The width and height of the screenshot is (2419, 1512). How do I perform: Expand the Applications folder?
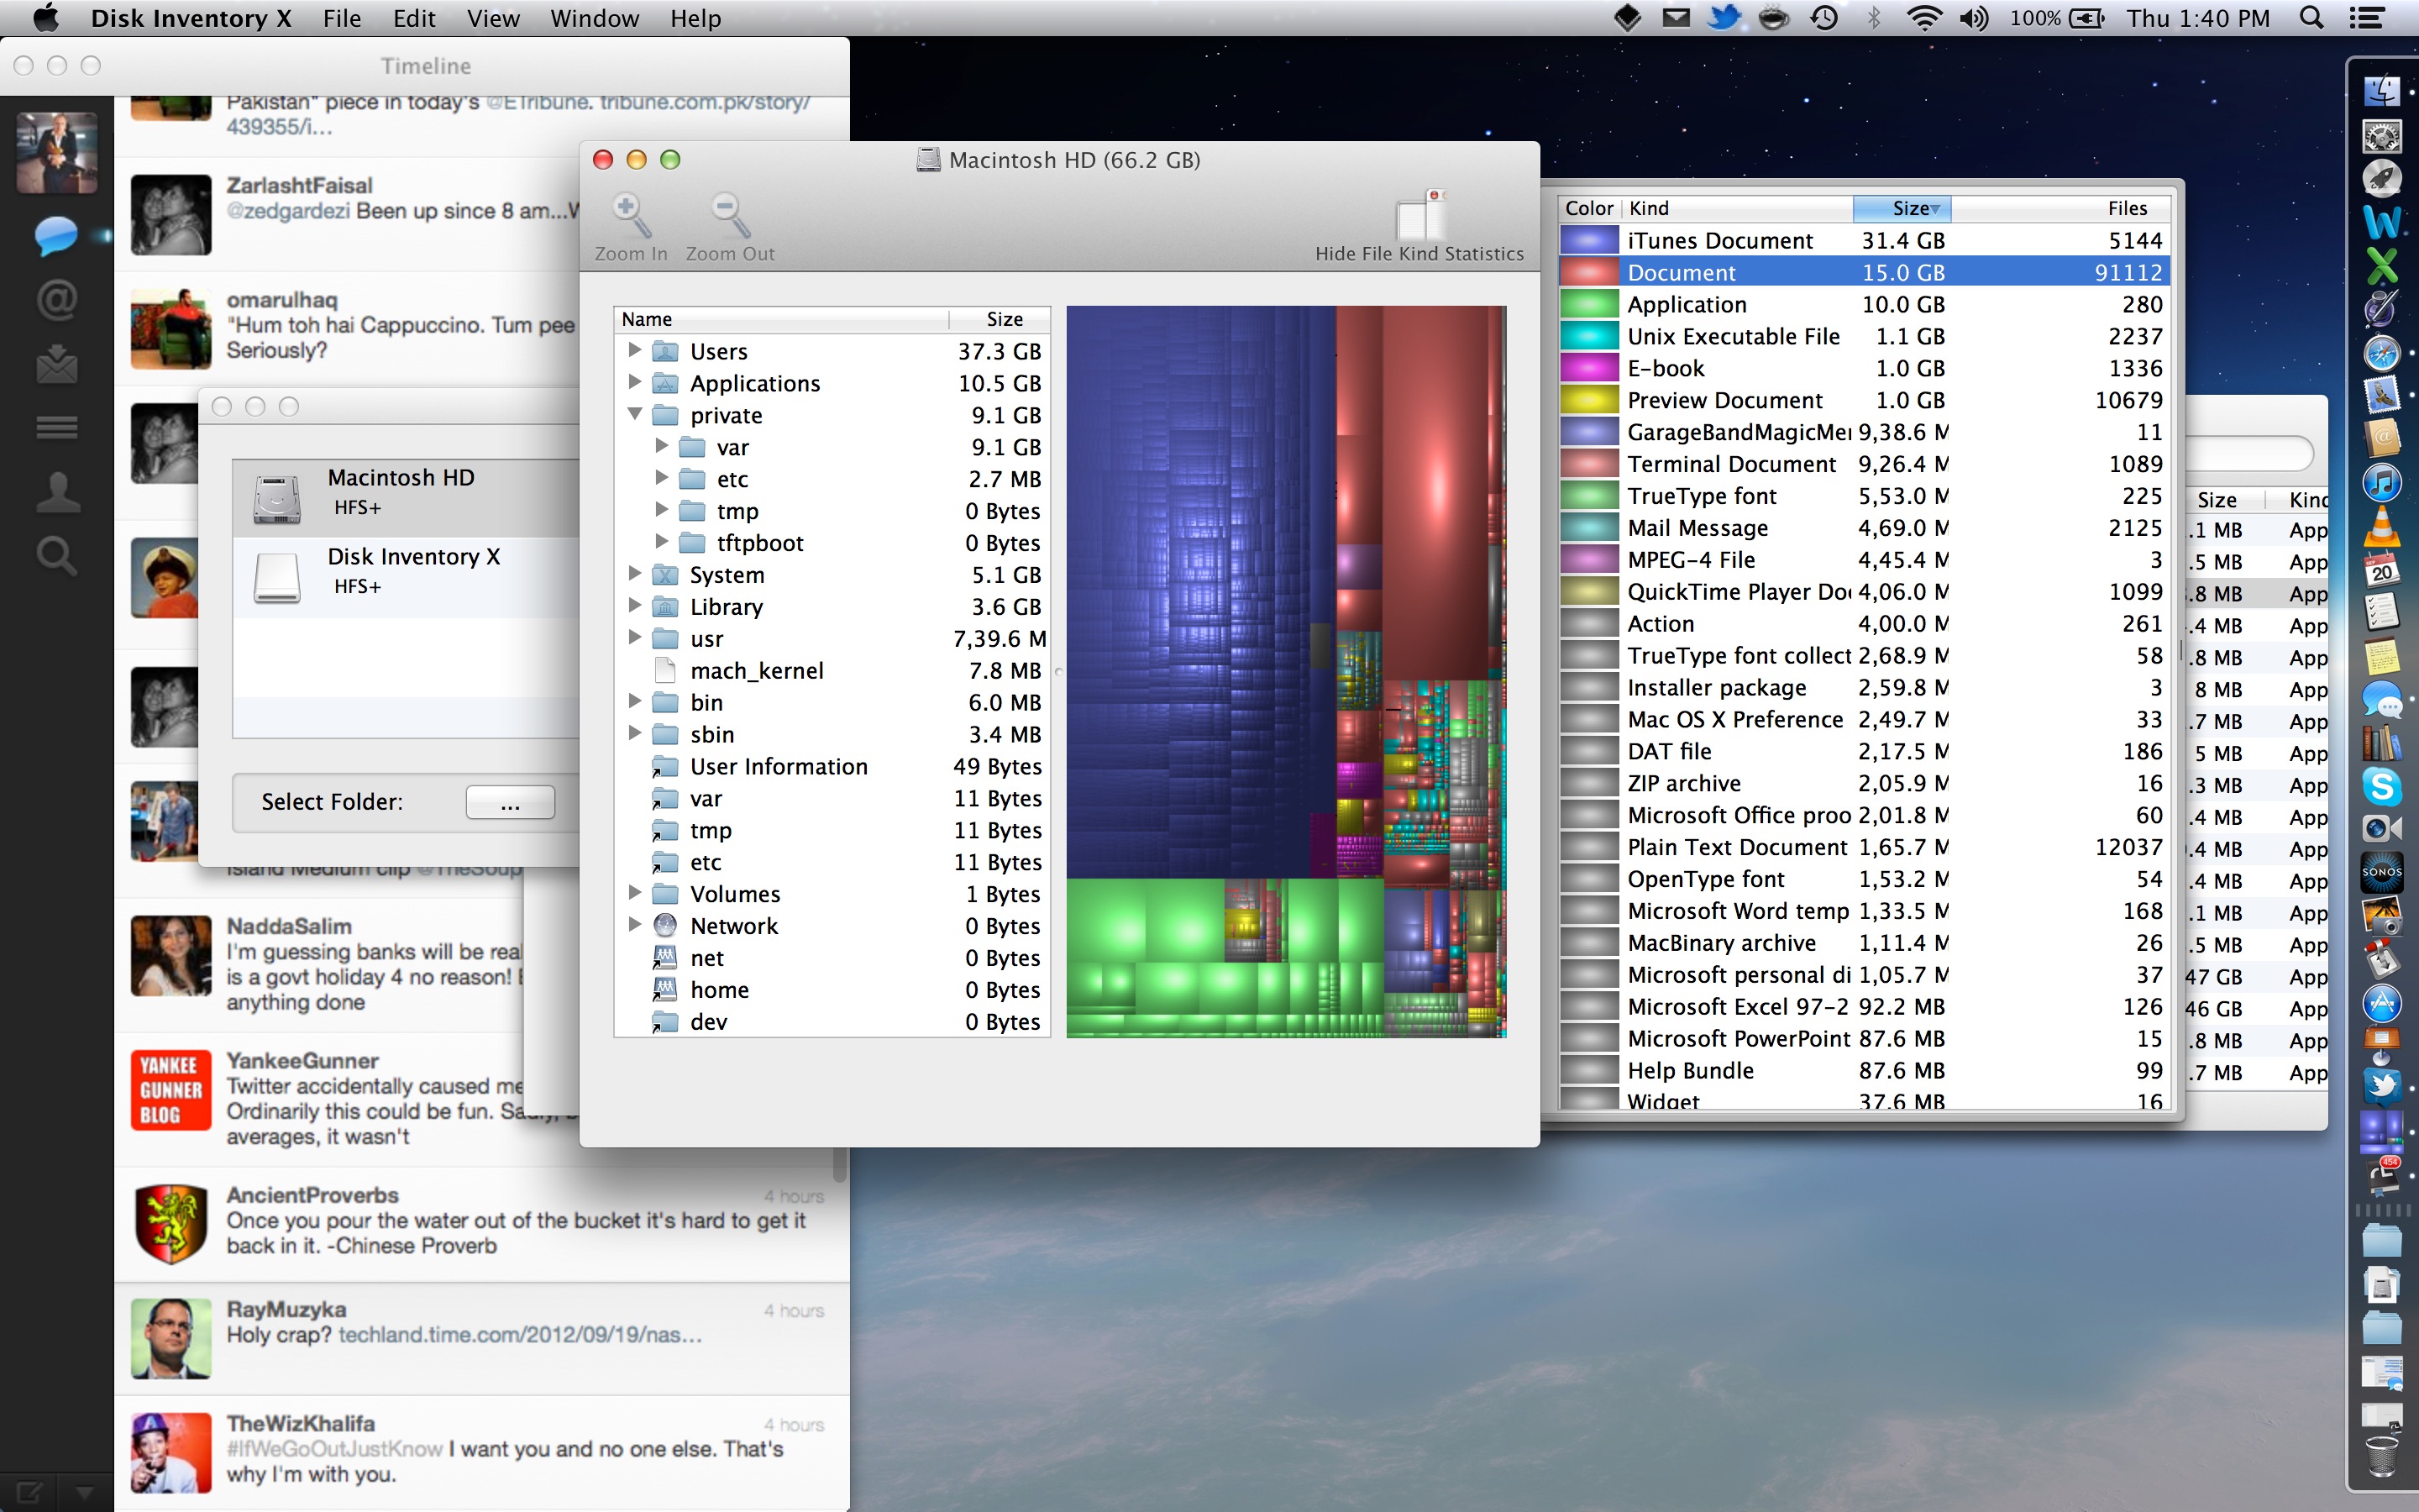pyautogui.click(x=634, y=382)
